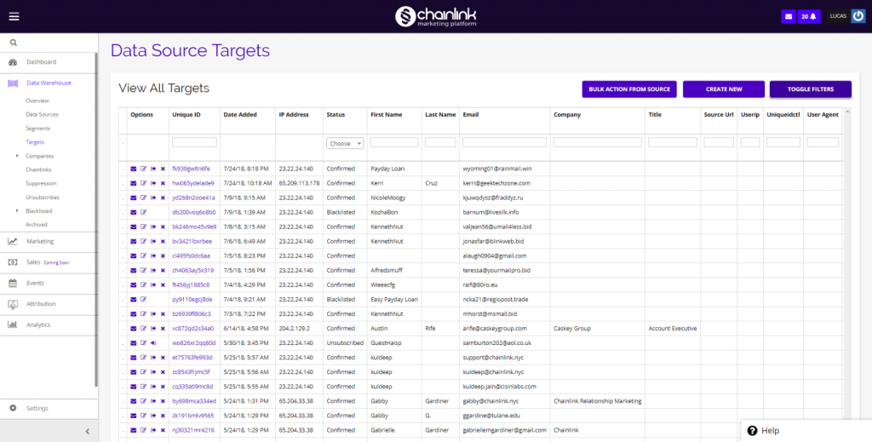Click the Email filter input
872x442 pixels.
pyautogui.click(x=504, y=142)
